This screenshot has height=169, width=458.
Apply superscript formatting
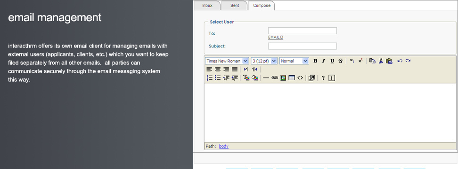point(360,61)
